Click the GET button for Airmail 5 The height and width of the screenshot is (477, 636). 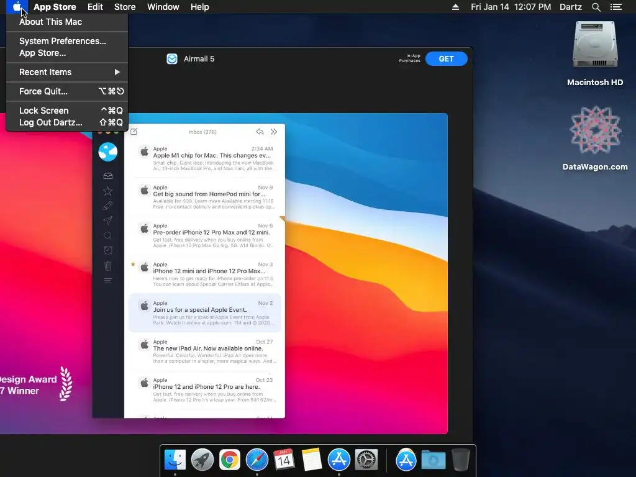(x=446, y=59)
